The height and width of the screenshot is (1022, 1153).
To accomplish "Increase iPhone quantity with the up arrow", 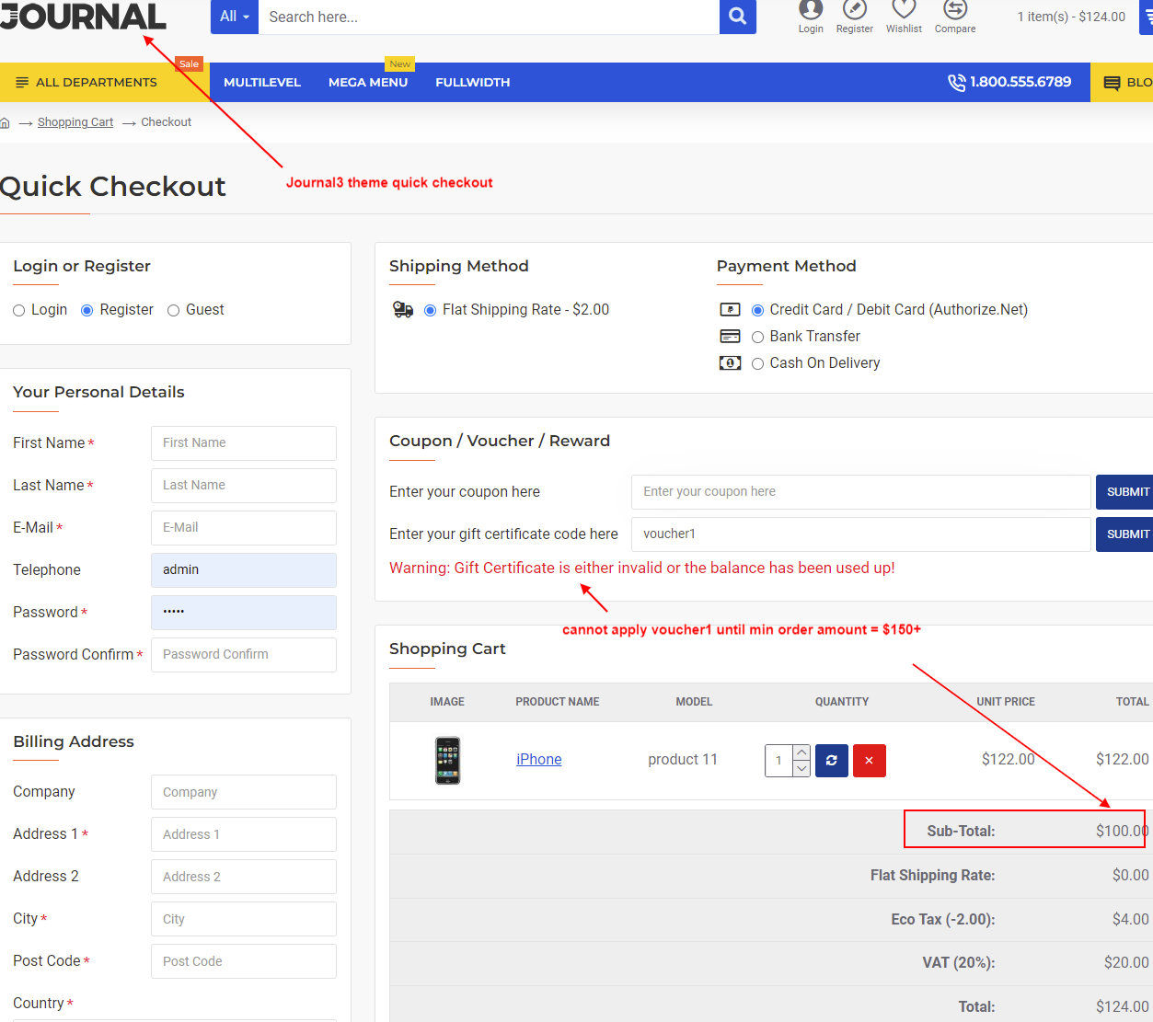I will tap(800, 752).
